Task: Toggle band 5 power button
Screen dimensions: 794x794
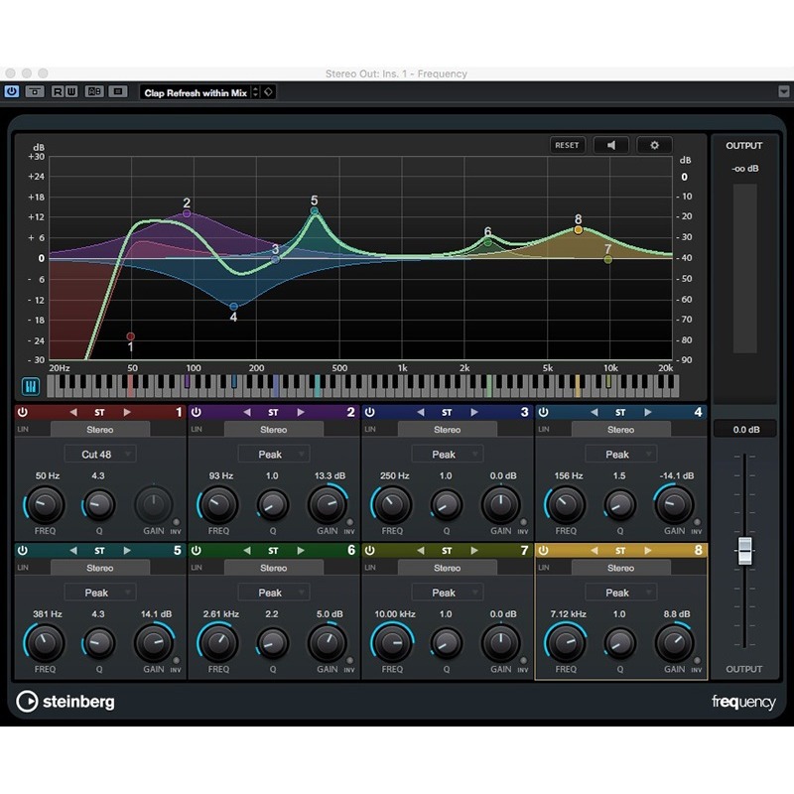Action: [22, 551]
